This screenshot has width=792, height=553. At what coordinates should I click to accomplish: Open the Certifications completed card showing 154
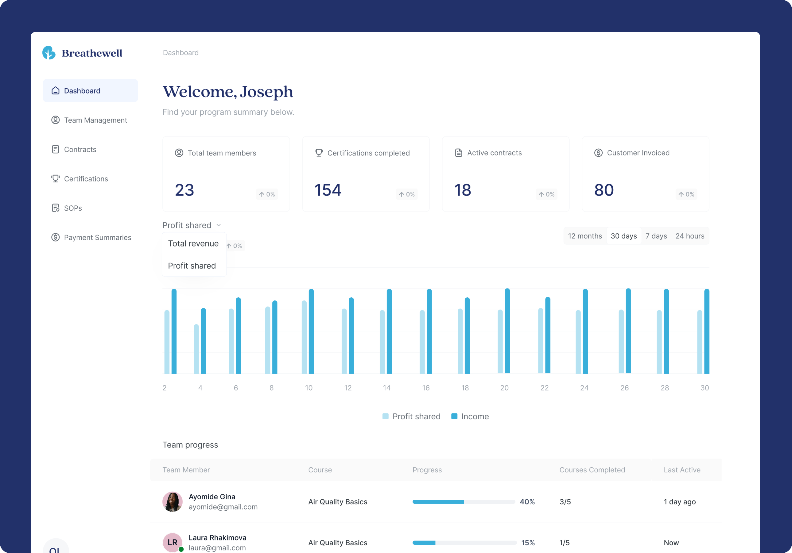tap(366, 174)
